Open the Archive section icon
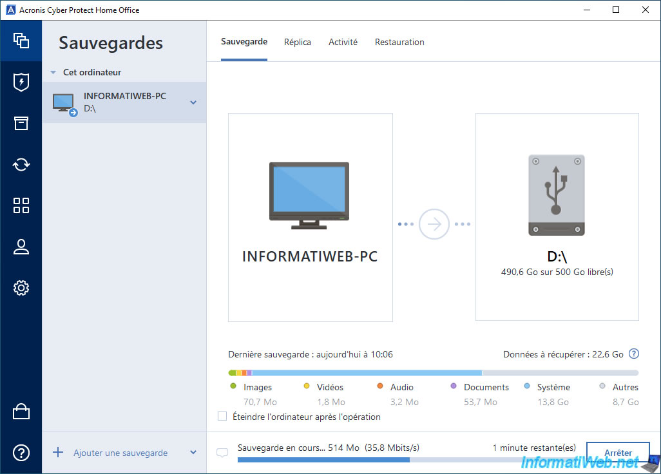The height and width of the screenshot is (474, 661). click(x=21, y=123)
